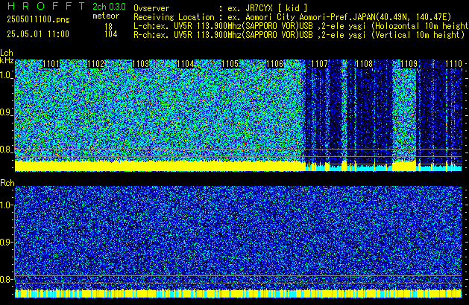Viewport: 469px width, 305px height.
Task: Click the 'meteor' label
Action: click(106, 16)
